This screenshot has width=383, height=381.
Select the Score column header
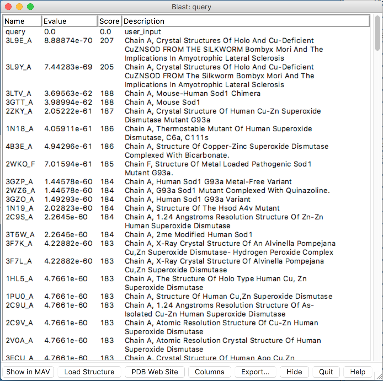109,21
